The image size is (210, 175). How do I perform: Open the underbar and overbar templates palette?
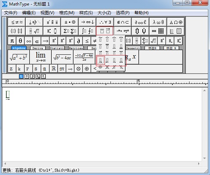click(105, 31)
